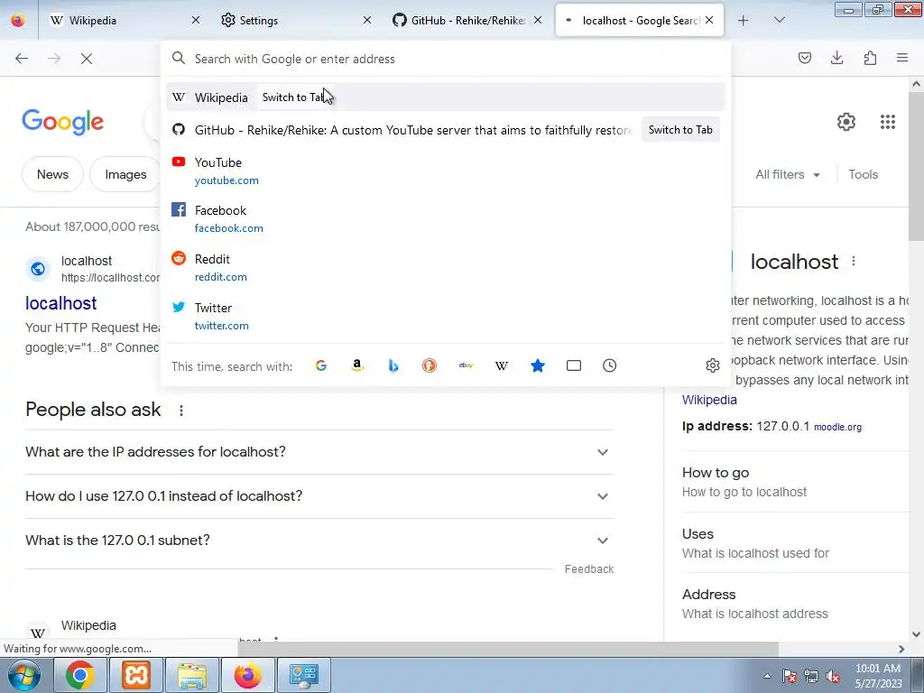List all tabs with dropdown arrow
Screen dimensions: 924x693
pos(779,21)
